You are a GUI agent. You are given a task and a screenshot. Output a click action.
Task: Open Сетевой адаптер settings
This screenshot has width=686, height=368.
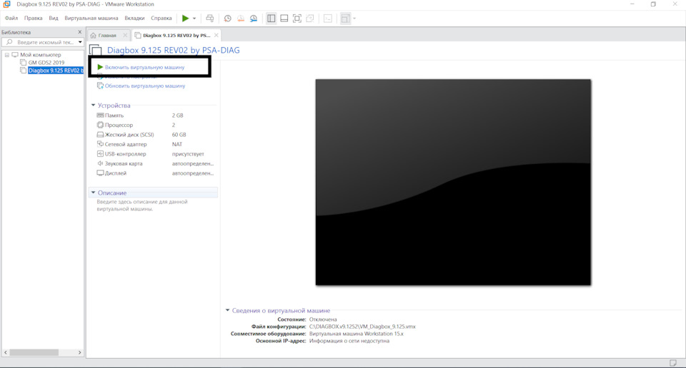(126, 145)
